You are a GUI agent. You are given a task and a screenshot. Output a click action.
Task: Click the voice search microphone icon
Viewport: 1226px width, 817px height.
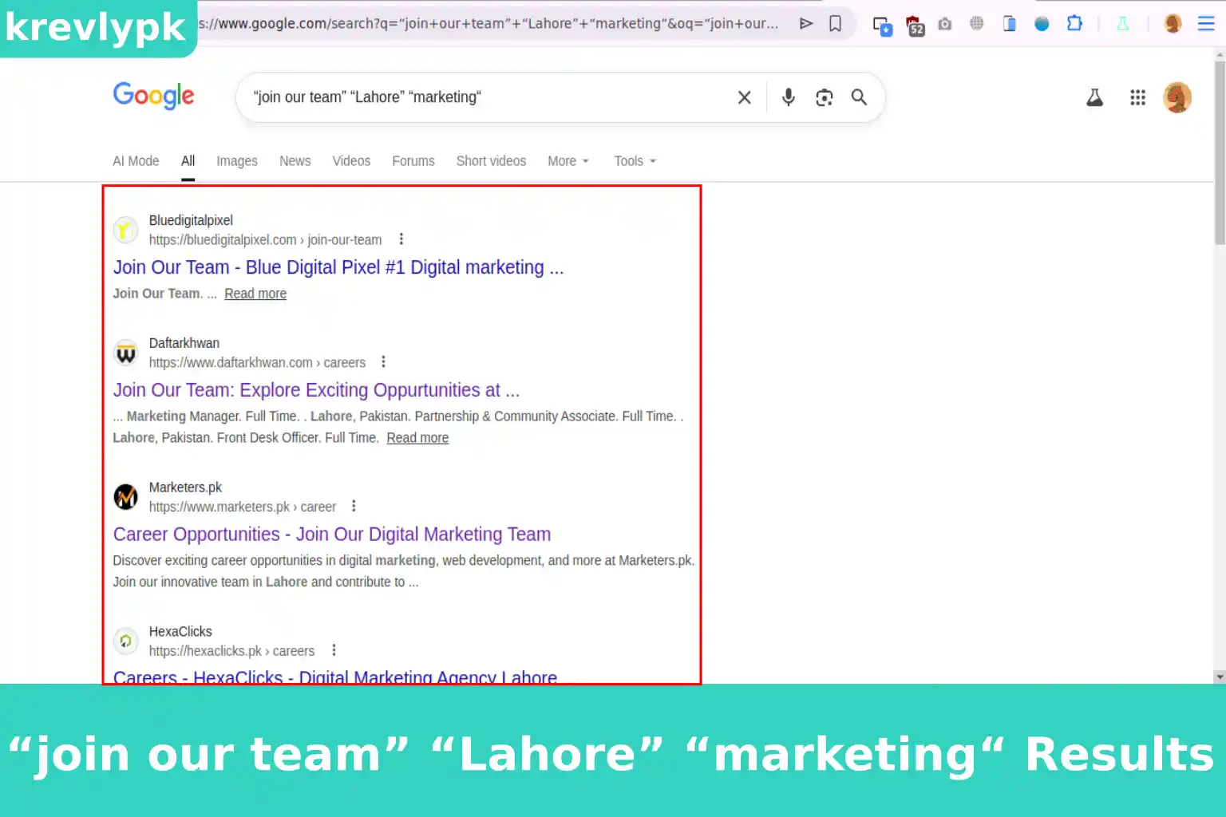(x=788, y=97)
